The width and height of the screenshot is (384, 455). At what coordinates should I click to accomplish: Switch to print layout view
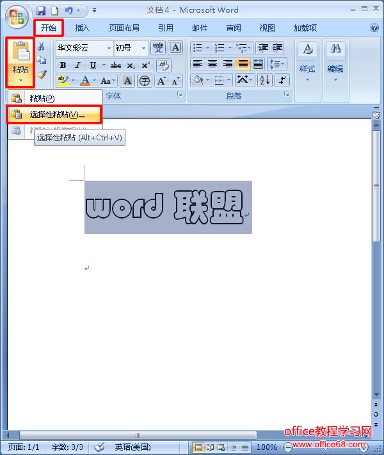coord(198,447)
